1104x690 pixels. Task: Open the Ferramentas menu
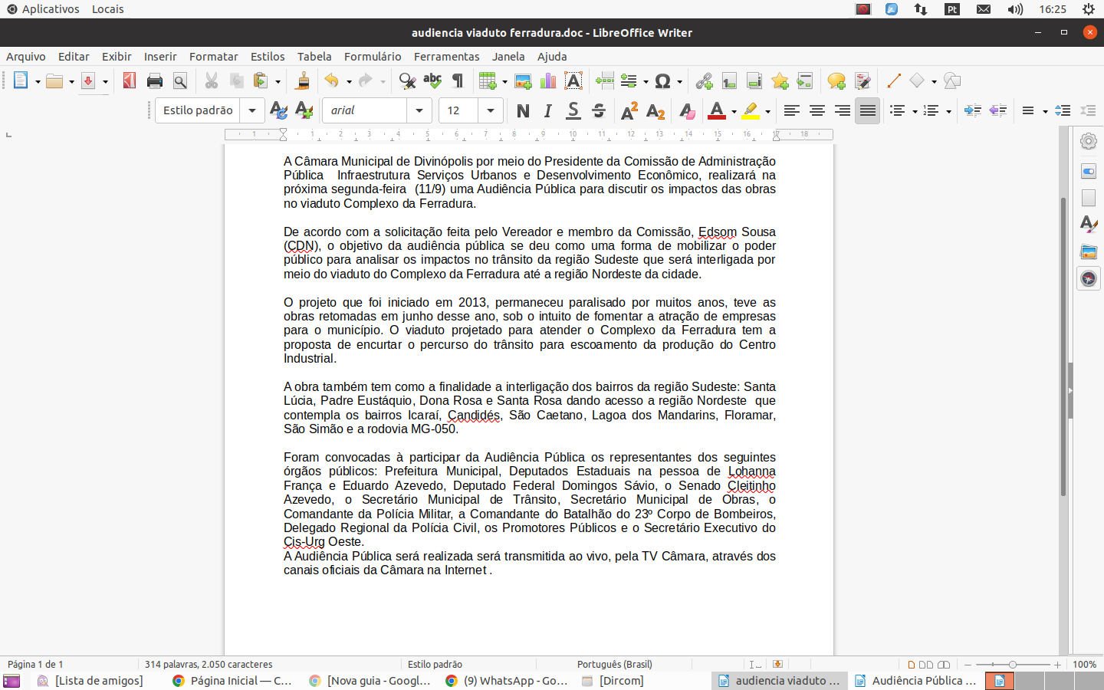coord(446,57)
